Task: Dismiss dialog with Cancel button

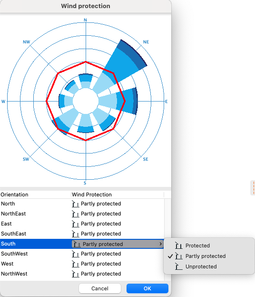Action: pos(100,288)
